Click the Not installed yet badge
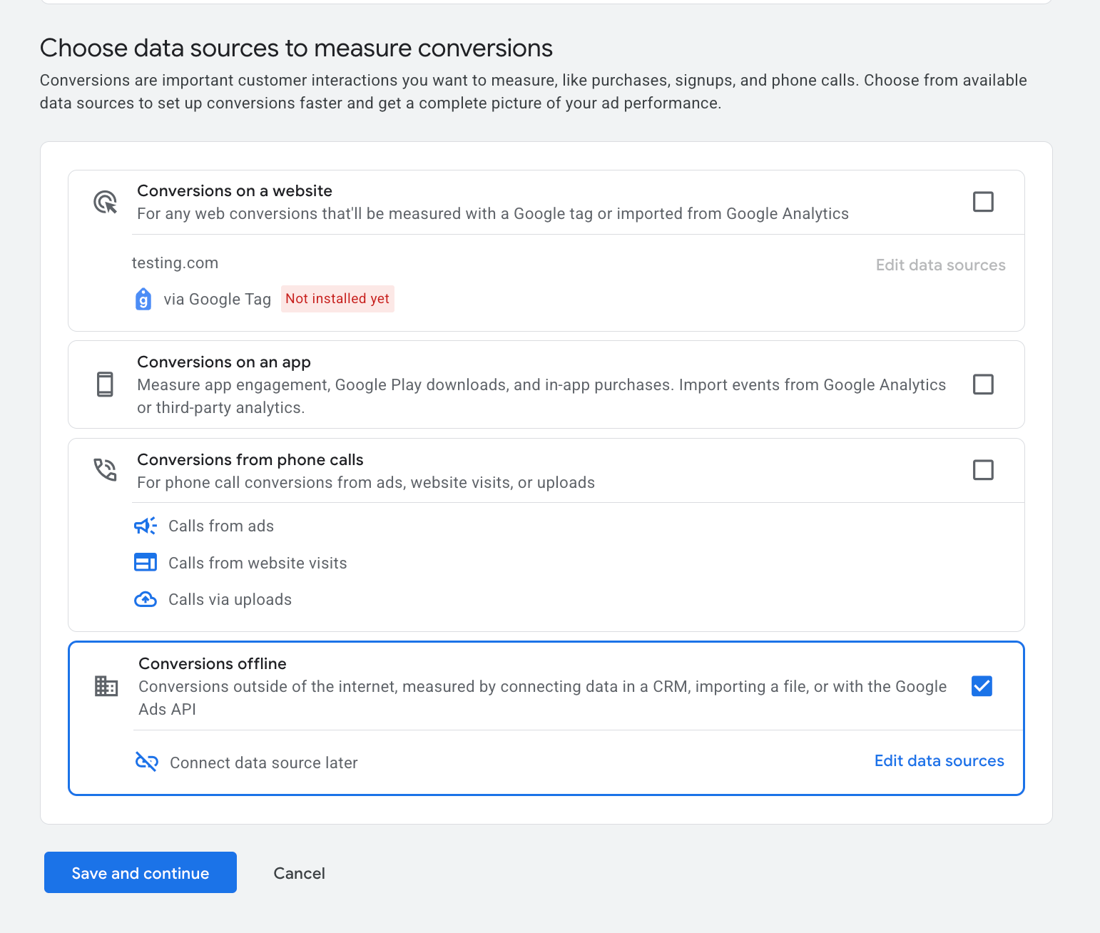1100x933 pixels. (x=337, y=299)
